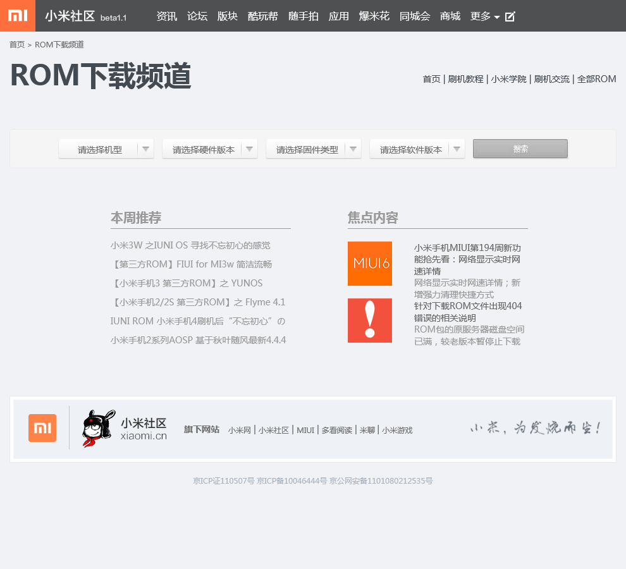The height and width of the screenshot is (569, 626).
Task: Click 首页 link beside page title
Action: (432, 79)
